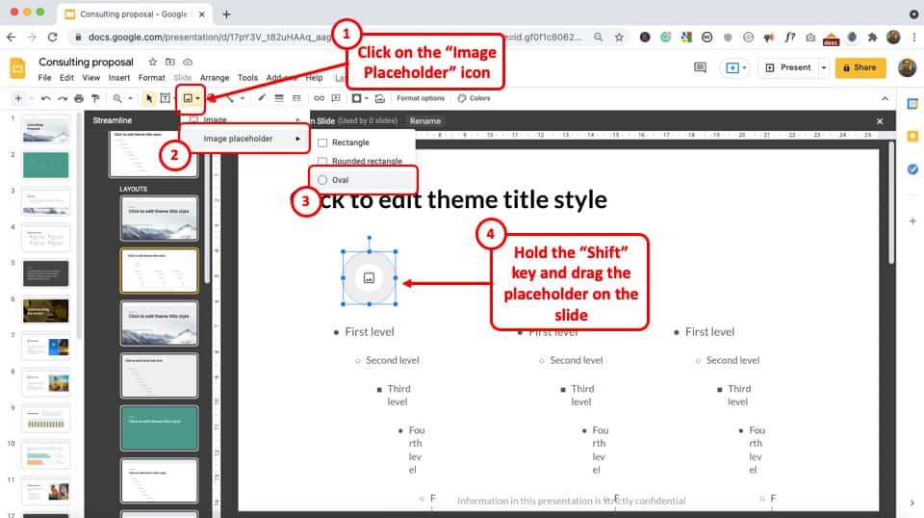Star the Consulting proposal presentation
The image size is (924, 518).
coord(153,62)
